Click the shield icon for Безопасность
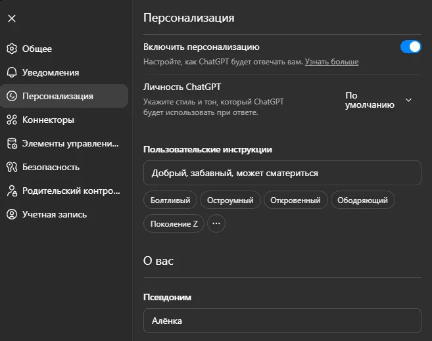This screenshot has width=432, height=341. click(x=11, y=167)
